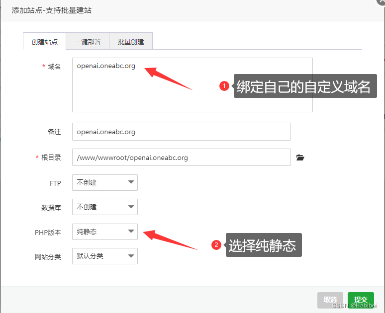The height and width of the screenshot is (313, 385).
Task: Click the dialog title 添加站点-支持批量建站
Action: (x=52, y=10)
